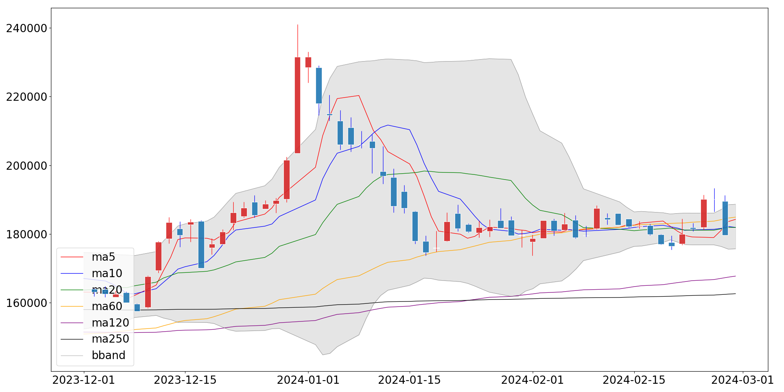Click the tall blue candlestick after 2023-12-15
Viewport: 784px width, 392px height.
point(201,245)
